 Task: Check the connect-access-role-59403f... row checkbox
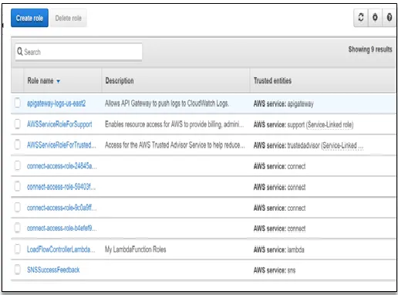18,187
